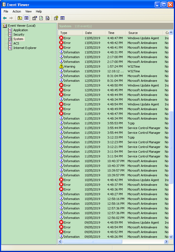Select Windows Update Agent error 10/05/2019 4:48:42 PM
This screenshot has width=175, height=252.
[x=113, y=180]
